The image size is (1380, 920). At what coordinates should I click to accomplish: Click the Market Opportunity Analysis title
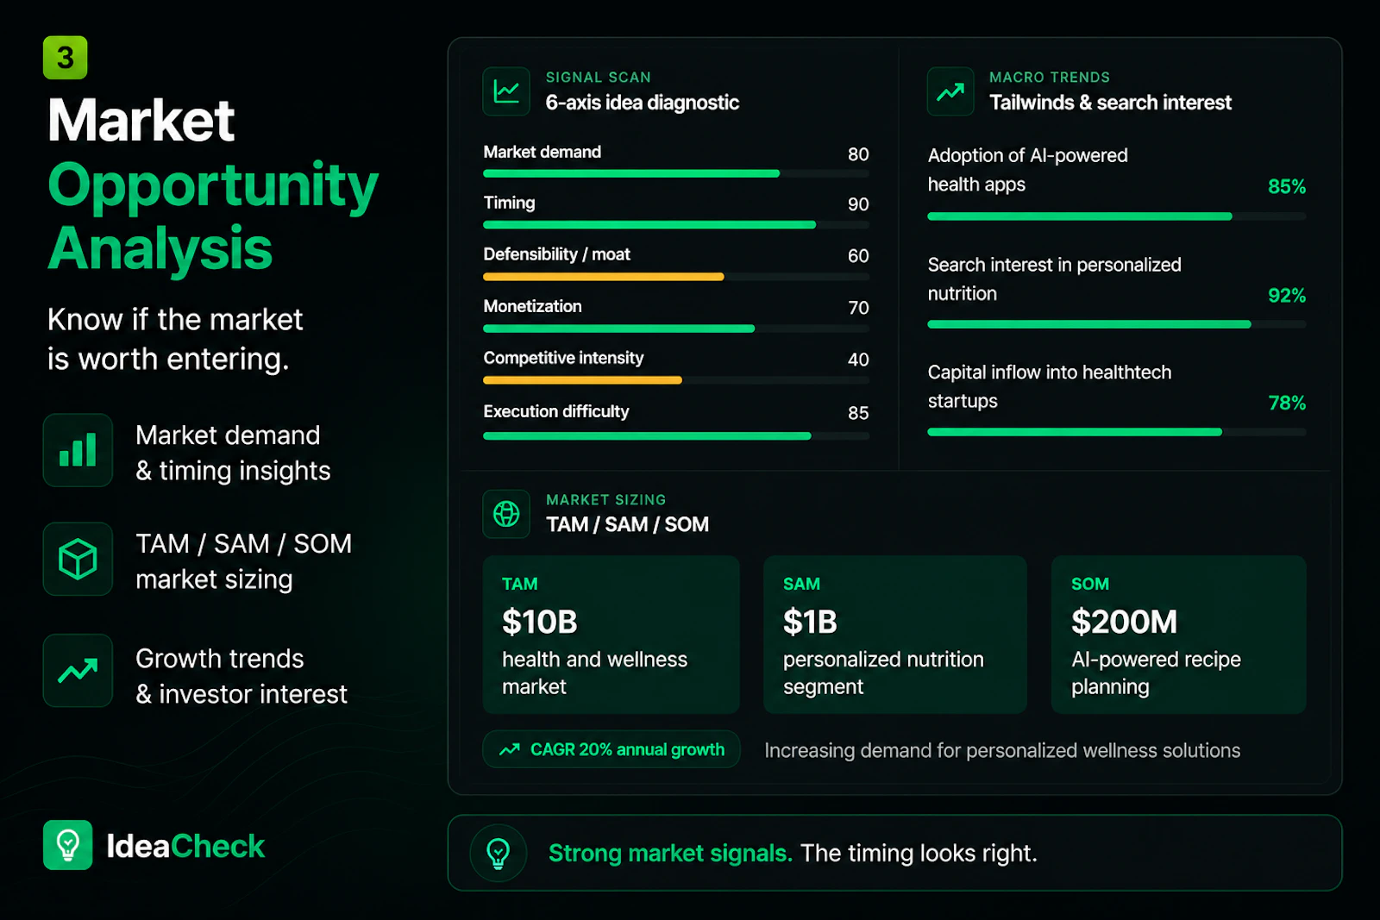(x=213, y=184)
